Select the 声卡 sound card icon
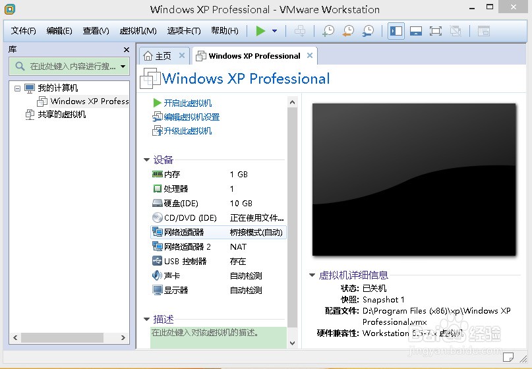532x369 pixels. 157,275
